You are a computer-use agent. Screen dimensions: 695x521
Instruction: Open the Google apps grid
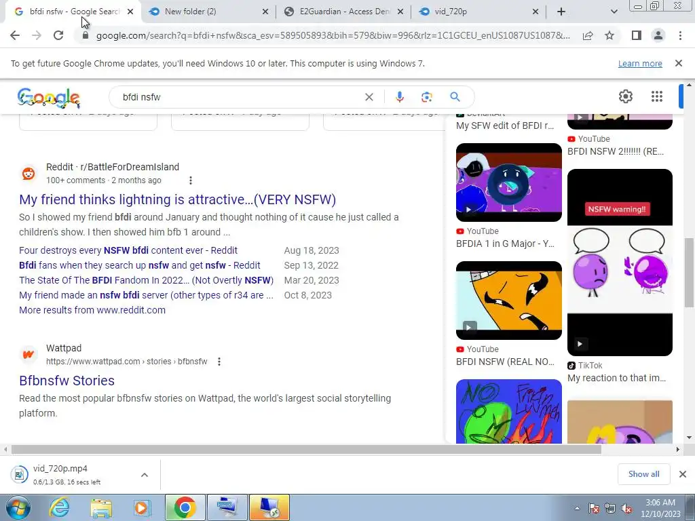[x=657, y=96]
